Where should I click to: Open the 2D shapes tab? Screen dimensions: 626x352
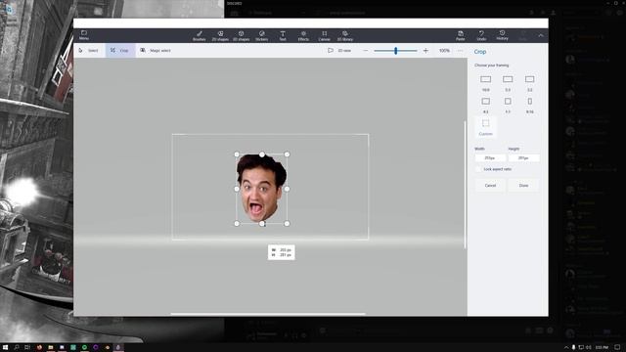tap(220, 35)
